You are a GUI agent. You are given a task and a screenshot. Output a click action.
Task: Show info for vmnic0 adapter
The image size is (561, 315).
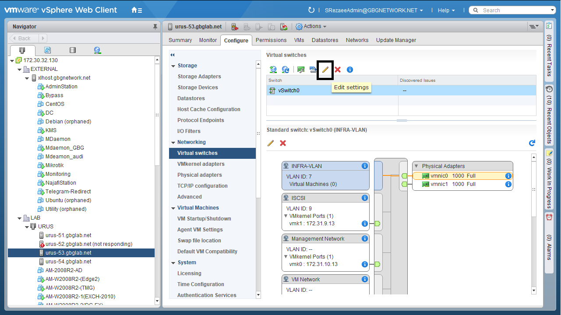click(508, 176)
